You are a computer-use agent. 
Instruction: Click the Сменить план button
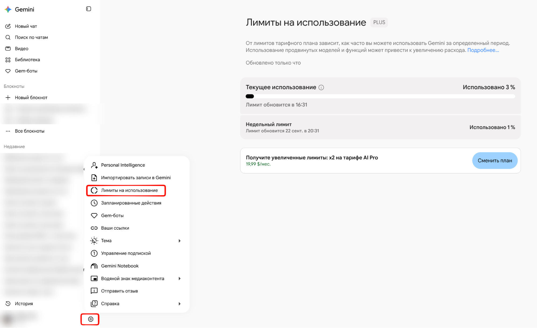point(495,161)
